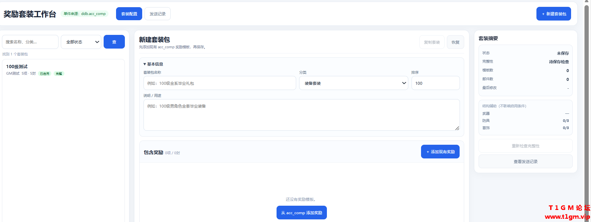
Task: Focus the 搜索名称、分类 search field
Action: coord(30,42)
